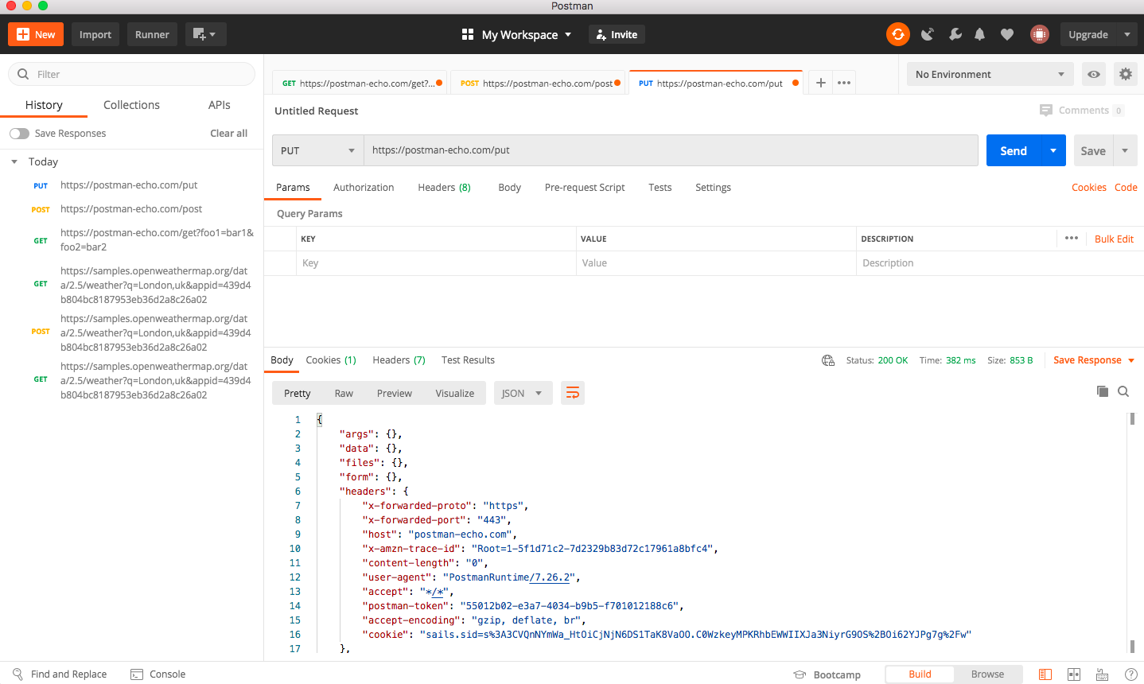1144x684 pixels.
Task: Open query params column options ellipsis
Action: click(1072, 238)
